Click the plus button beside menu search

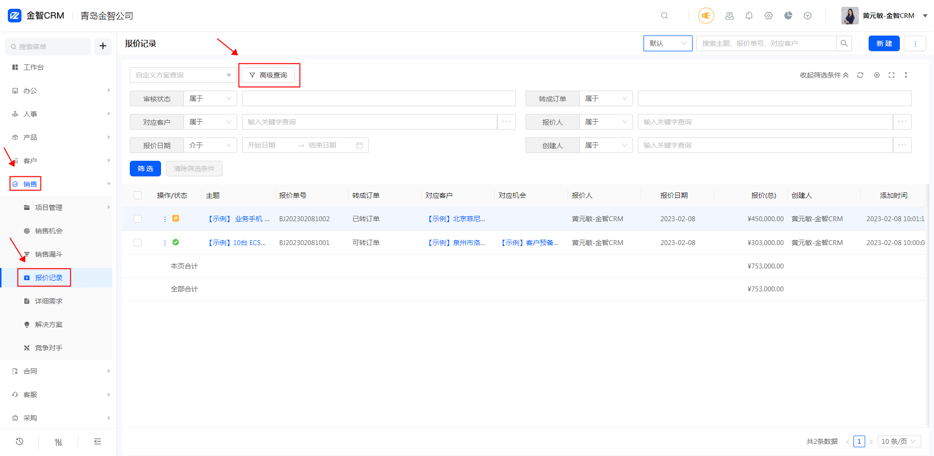103,46
